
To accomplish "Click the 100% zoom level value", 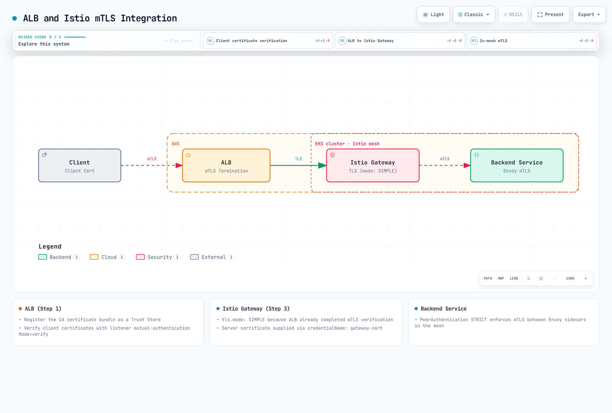I will click(x=570, y=278).
